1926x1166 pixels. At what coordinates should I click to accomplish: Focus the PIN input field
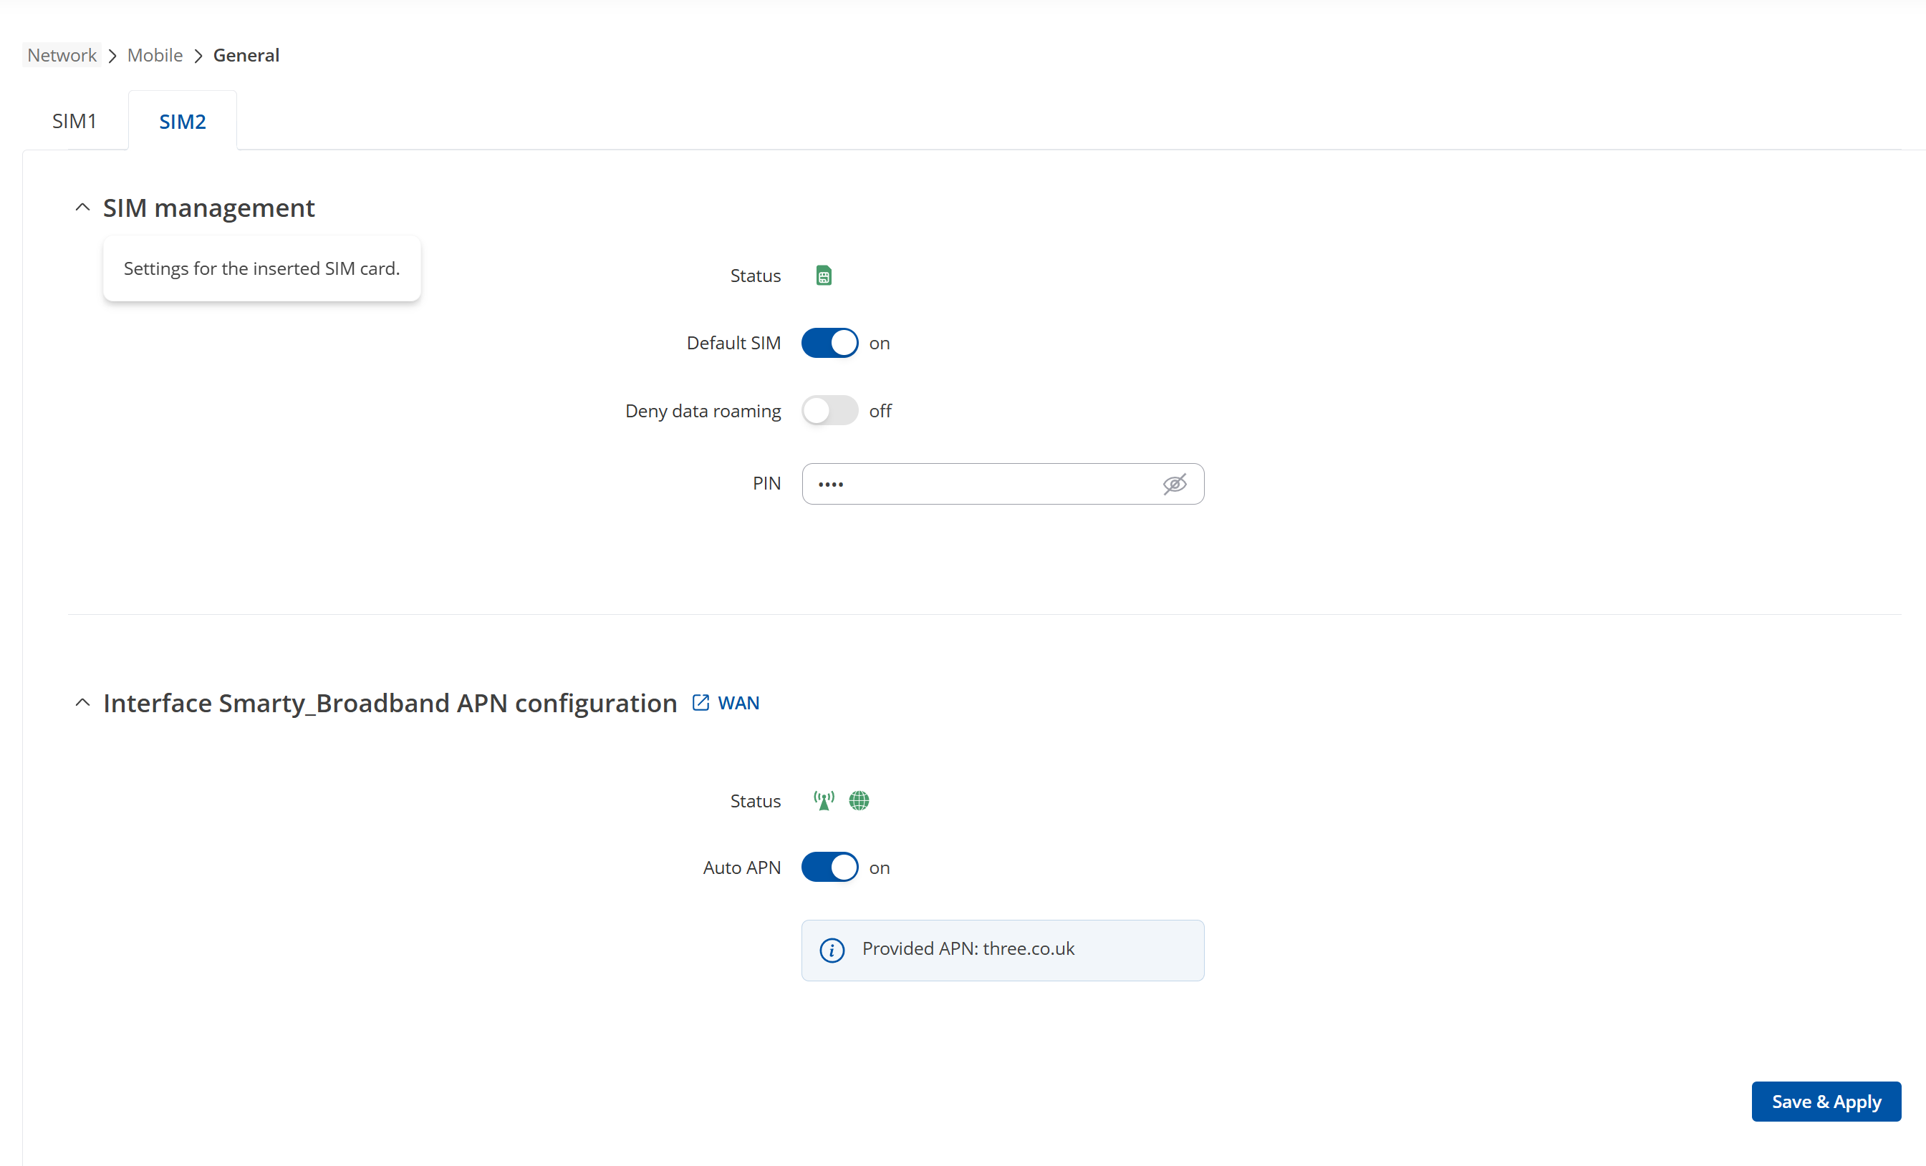1002,484
